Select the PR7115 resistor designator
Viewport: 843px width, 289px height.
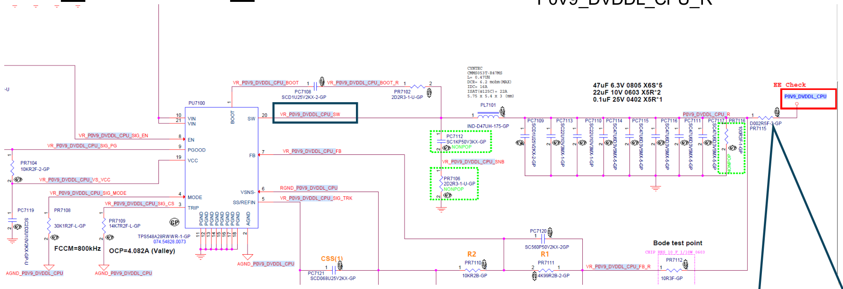coord(758,128)
